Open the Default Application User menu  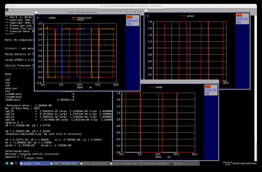pyautogui.click(x=245, y=163)
